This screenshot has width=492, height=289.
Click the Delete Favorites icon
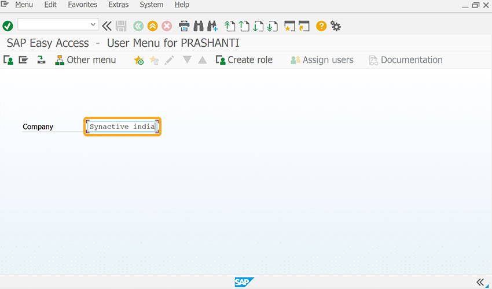(x=154, y=60)
